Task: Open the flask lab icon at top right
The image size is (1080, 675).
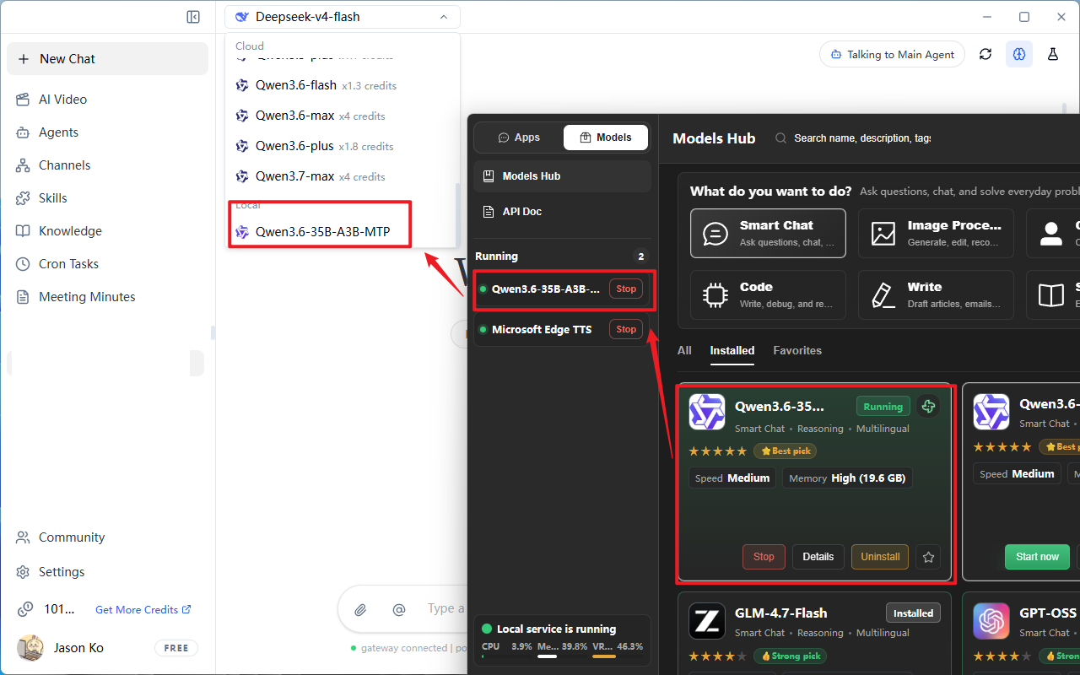Action: pyautogui.click(x=1053, y=54)
